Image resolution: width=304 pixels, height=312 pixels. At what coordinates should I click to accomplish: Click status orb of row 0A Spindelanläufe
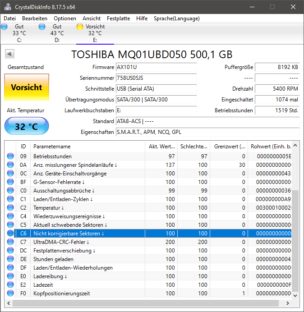pyautogui.click(x=10, y=165)
